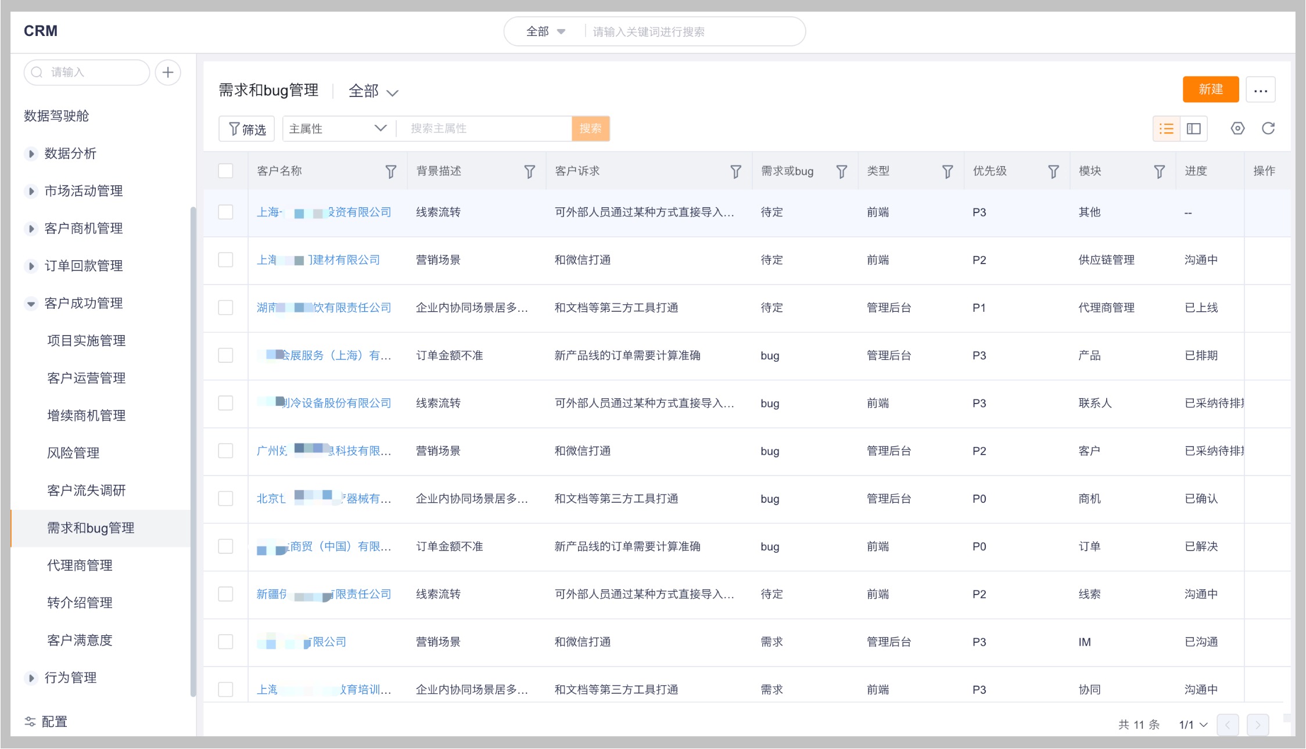This screenshot has height=749, width=1306.
Task: Collapse the 客户成功管理 tree node
Action: [x=31, y=304]
